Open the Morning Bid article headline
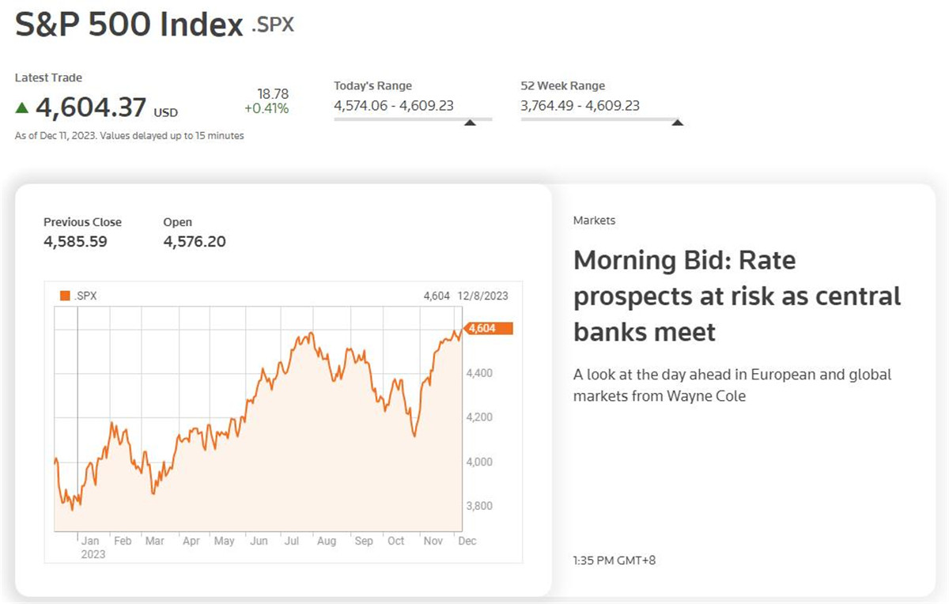 coord(736,296)
